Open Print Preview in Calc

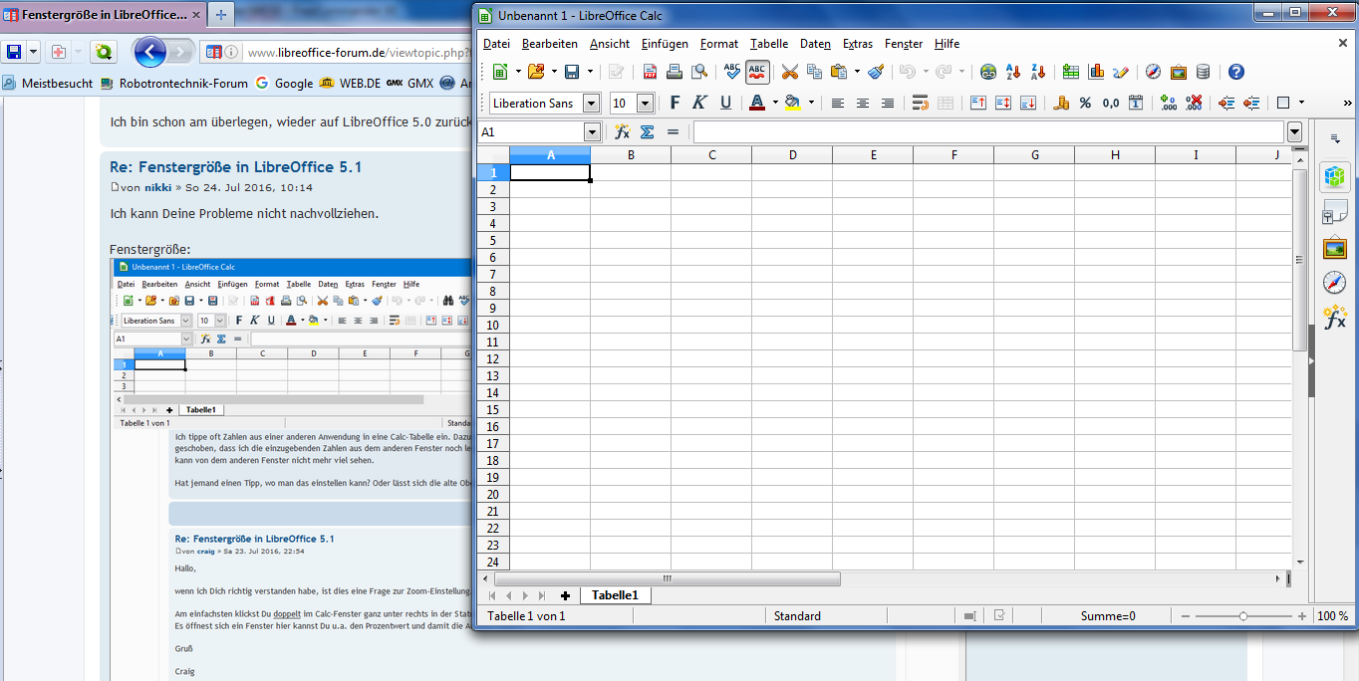[x=699, y=72]
